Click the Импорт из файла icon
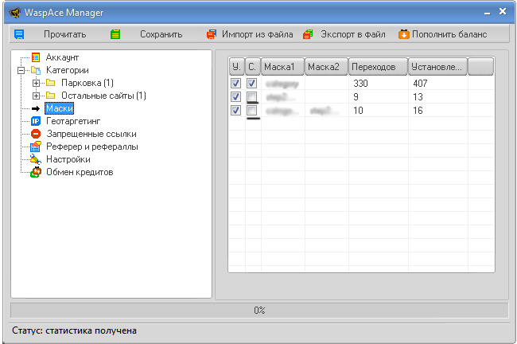517x344 pixels. click(211, 34)
